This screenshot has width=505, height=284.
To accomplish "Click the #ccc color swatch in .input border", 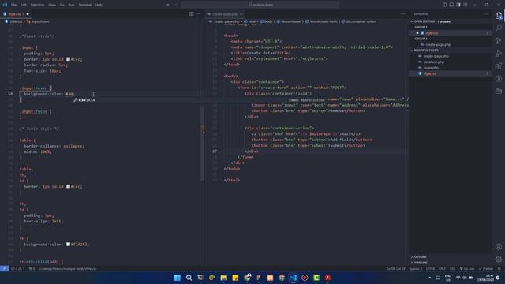I will coord(68,59).
